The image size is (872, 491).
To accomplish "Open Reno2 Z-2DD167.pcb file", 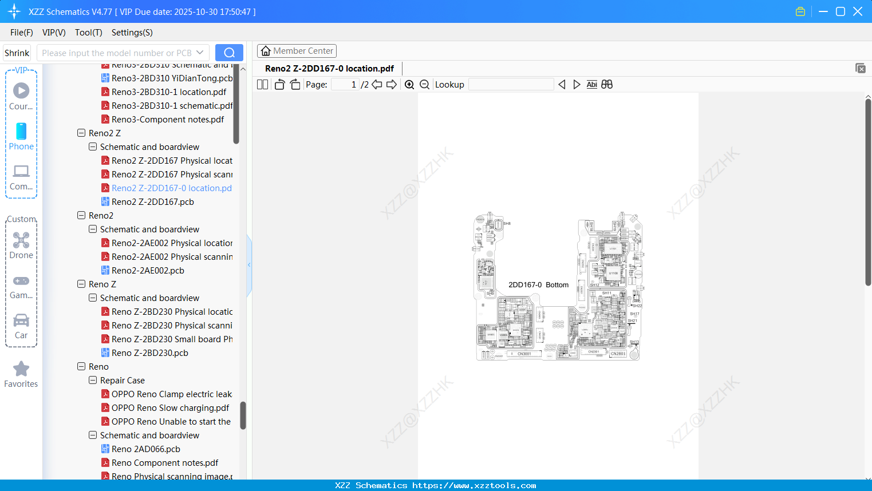I will (x=152, y=201).
